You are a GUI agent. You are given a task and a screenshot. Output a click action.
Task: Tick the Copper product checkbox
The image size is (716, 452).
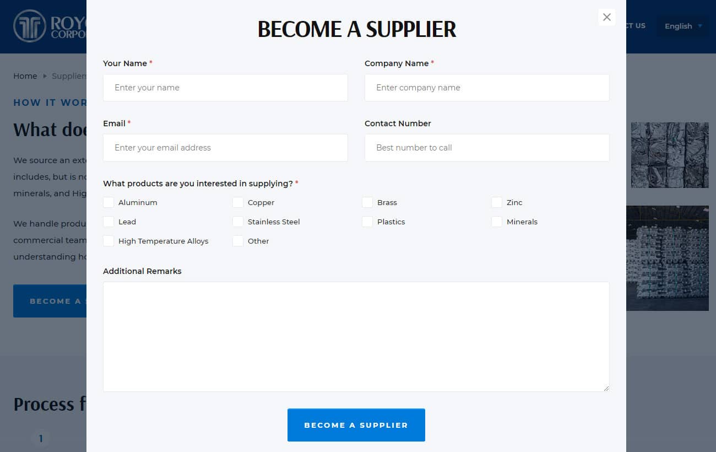click(x=238, y=202)
